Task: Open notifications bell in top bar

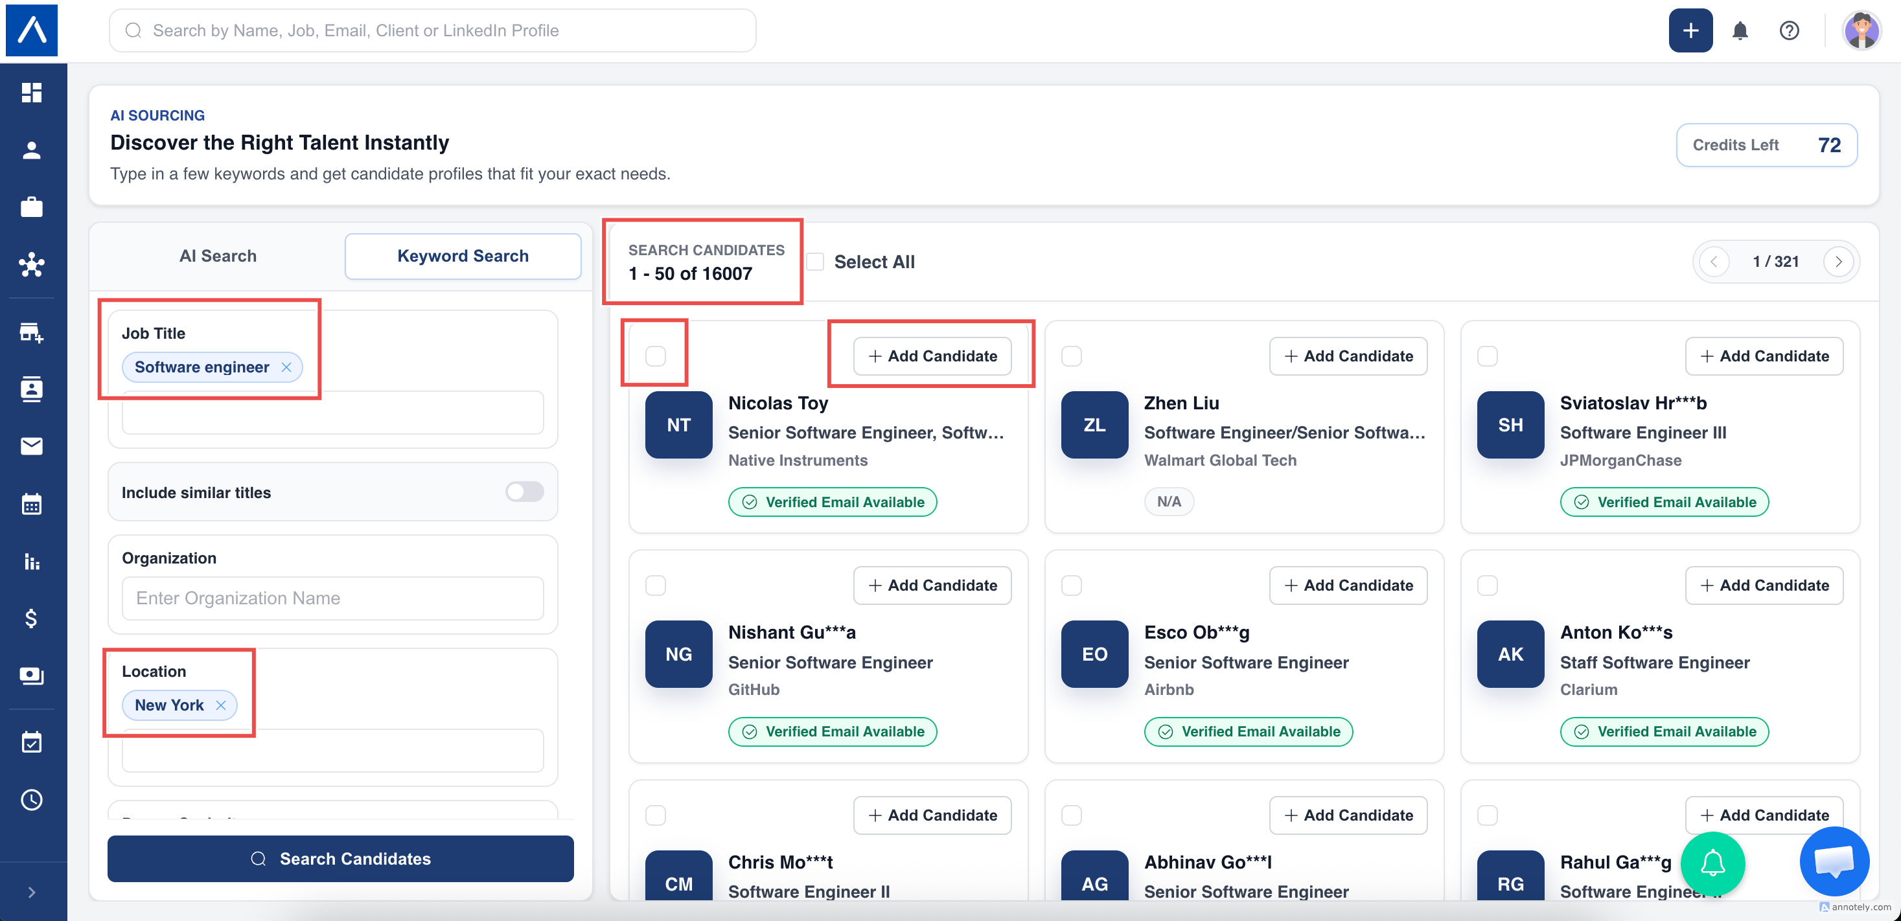Action: coord(1740,30)
